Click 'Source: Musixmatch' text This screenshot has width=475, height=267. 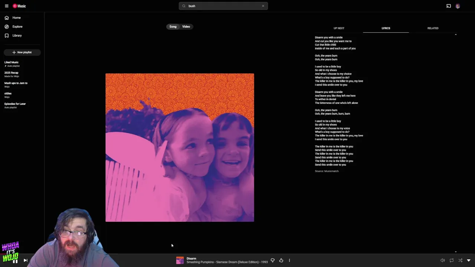click(327, 171)
